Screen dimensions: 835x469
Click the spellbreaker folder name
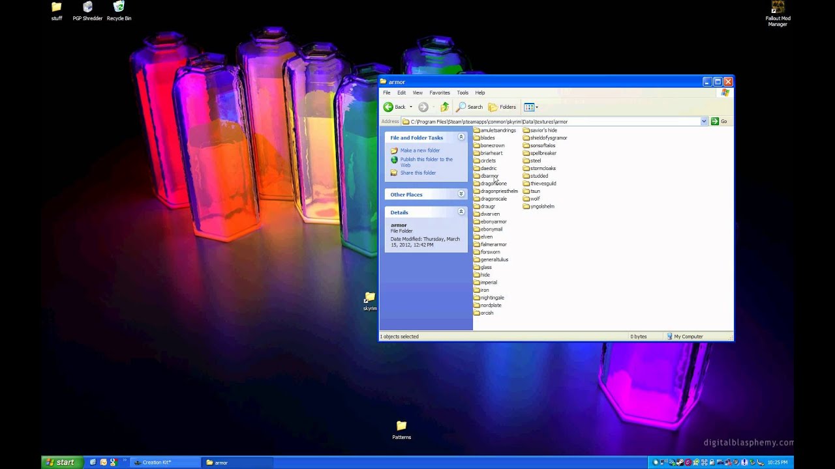[x=543, y=153]
